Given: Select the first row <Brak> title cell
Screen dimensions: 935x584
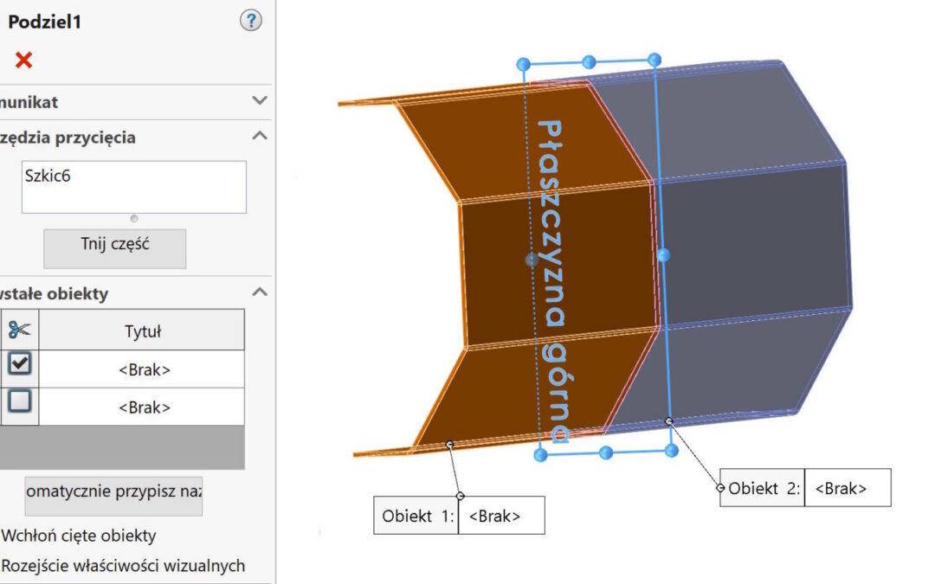Looking at the screenshot, I should (144, 369).
